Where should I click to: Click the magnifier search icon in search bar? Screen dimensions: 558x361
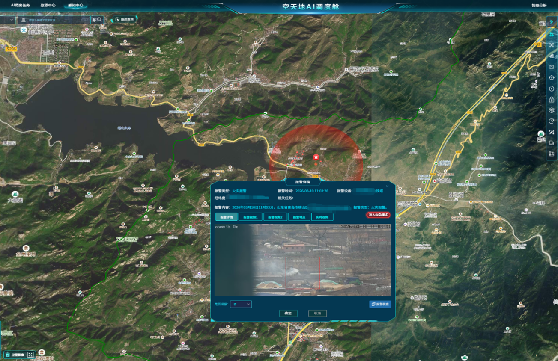(99, 20)
